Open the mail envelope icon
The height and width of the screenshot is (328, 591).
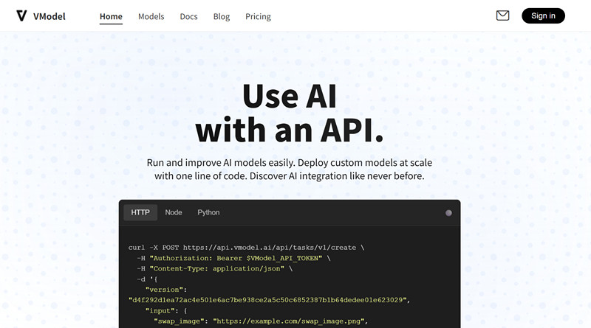[x=502, y=15]
